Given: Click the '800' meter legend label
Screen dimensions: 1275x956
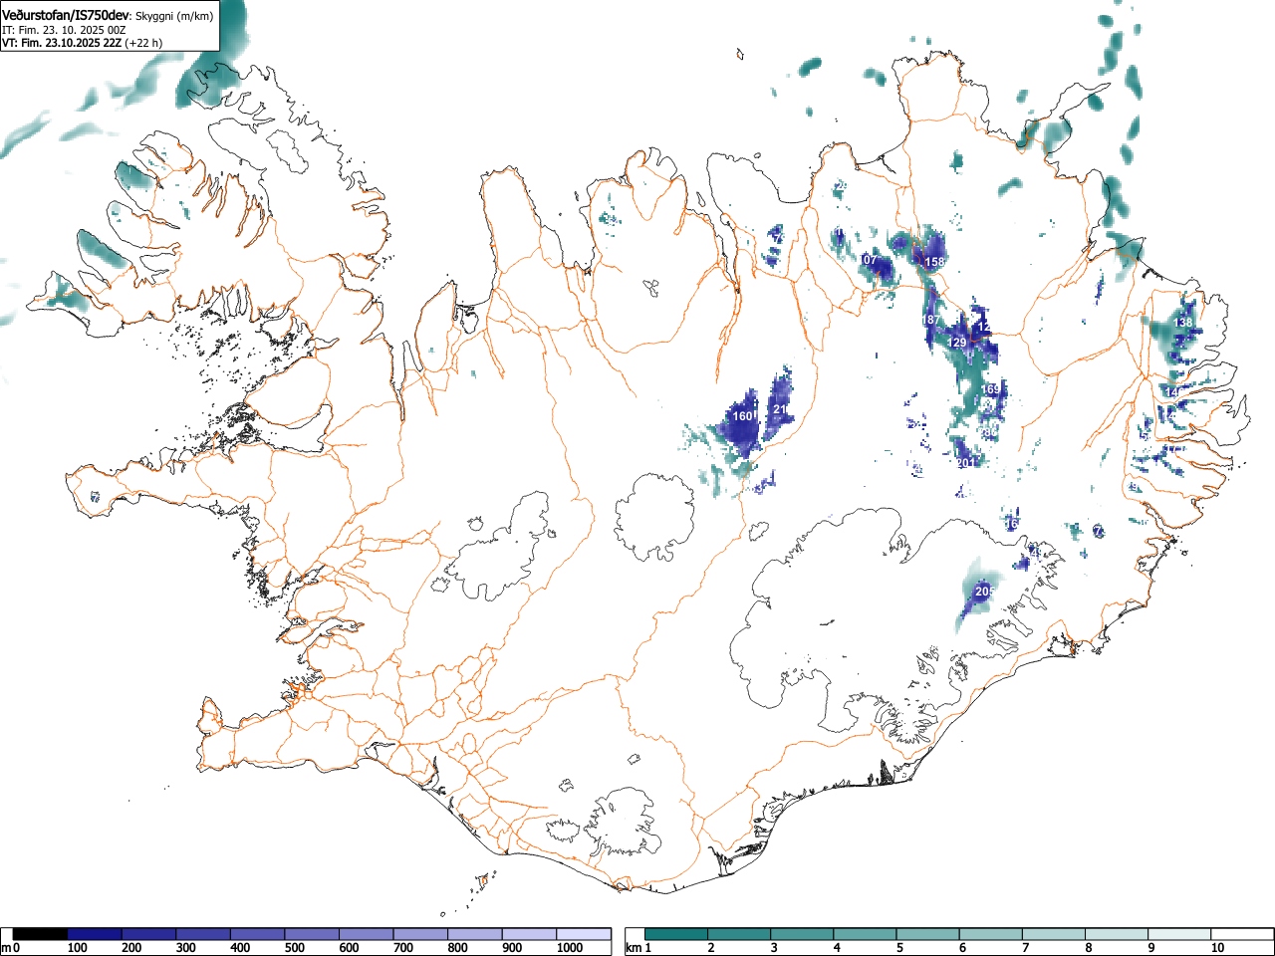Looking at the screenshot, I should [x=458, y=948].
